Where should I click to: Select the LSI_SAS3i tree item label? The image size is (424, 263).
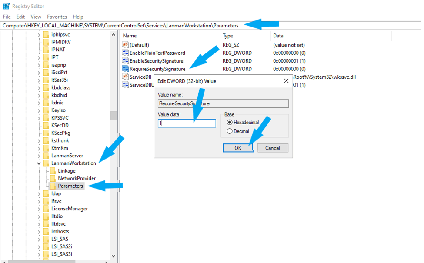tap(62, 254)
